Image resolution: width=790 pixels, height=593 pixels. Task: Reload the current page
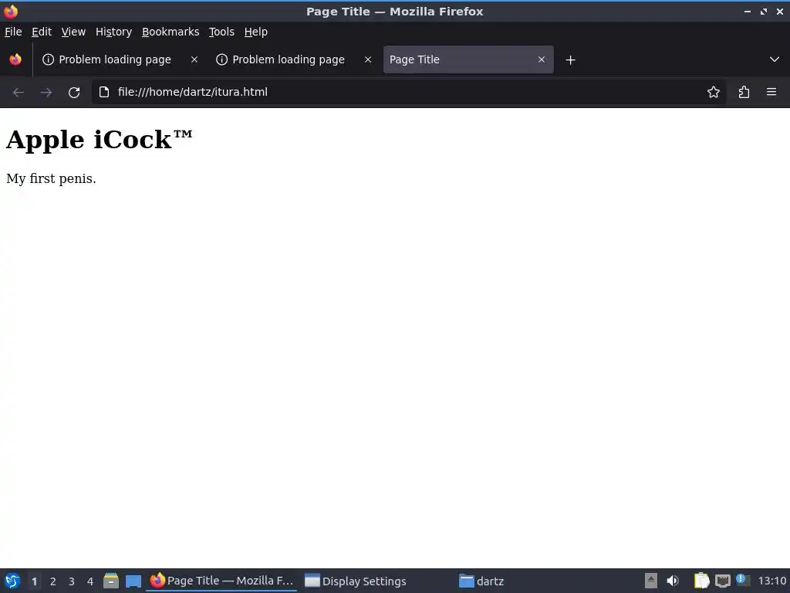pos(74,93)
